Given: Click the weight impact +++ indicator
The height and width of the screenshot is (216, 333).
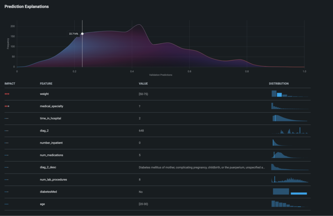Looking at the screenshot, I should point(7,94).
